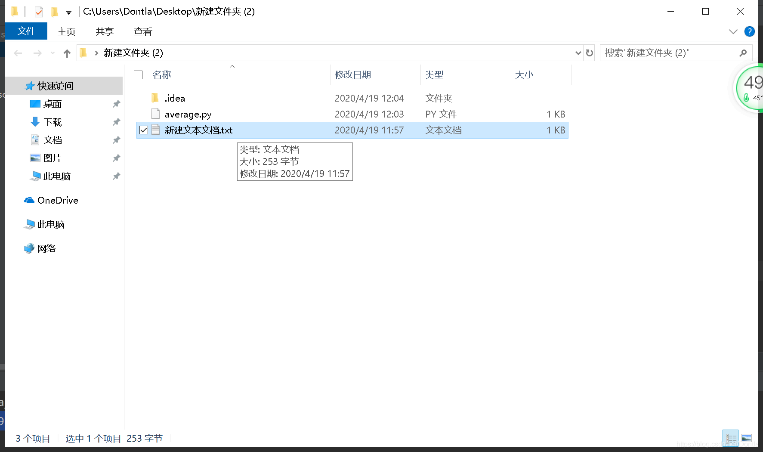
Task: Check the select-all checkbox in the header
Action: (138, 74)
